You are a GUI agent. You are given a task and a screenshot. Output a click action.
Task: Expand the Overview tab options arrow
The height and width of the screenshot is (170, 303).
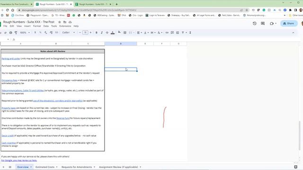(31, 167)
